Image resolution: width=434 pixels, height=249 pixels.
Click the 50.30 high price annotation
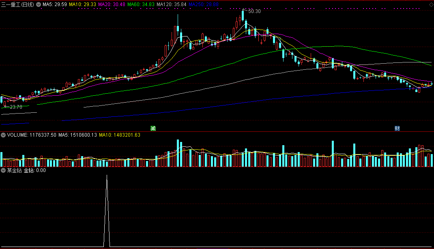point(254,11)
